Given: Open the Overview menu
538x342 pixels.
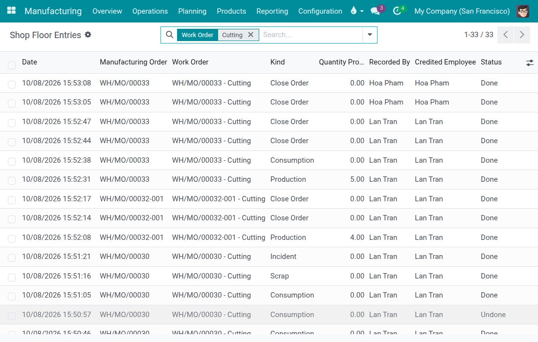Looking at the screenshot, I should [x=107, y=11].
